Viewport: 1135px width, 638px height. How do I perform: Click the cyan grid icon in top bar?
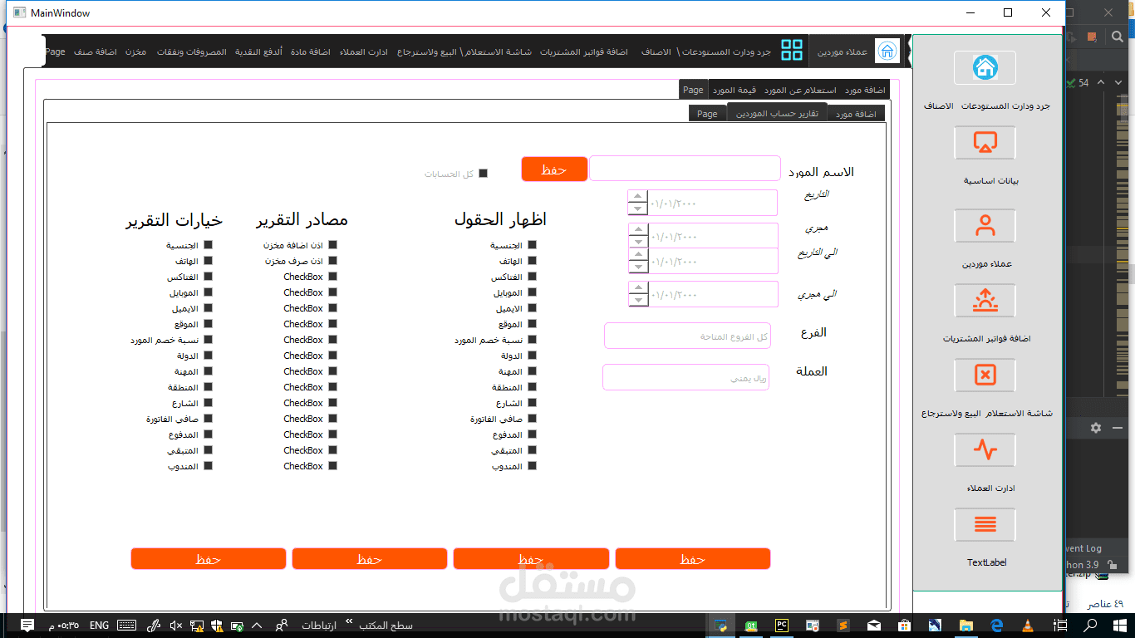click(792, 51)
